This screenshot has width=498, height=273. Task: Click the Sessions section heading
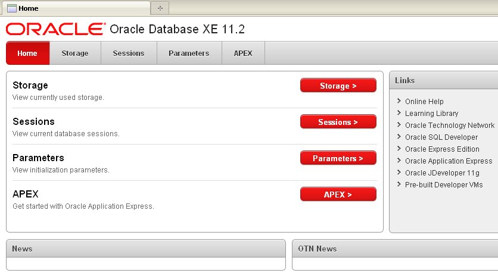pos(34,122)
